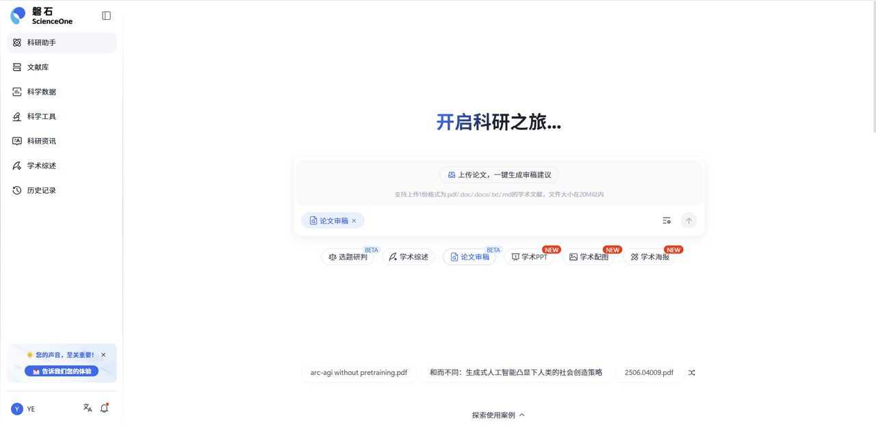Click the shuffle icon to refresh example files
Screen dimensions: 876x427
[x=691, y=372]
